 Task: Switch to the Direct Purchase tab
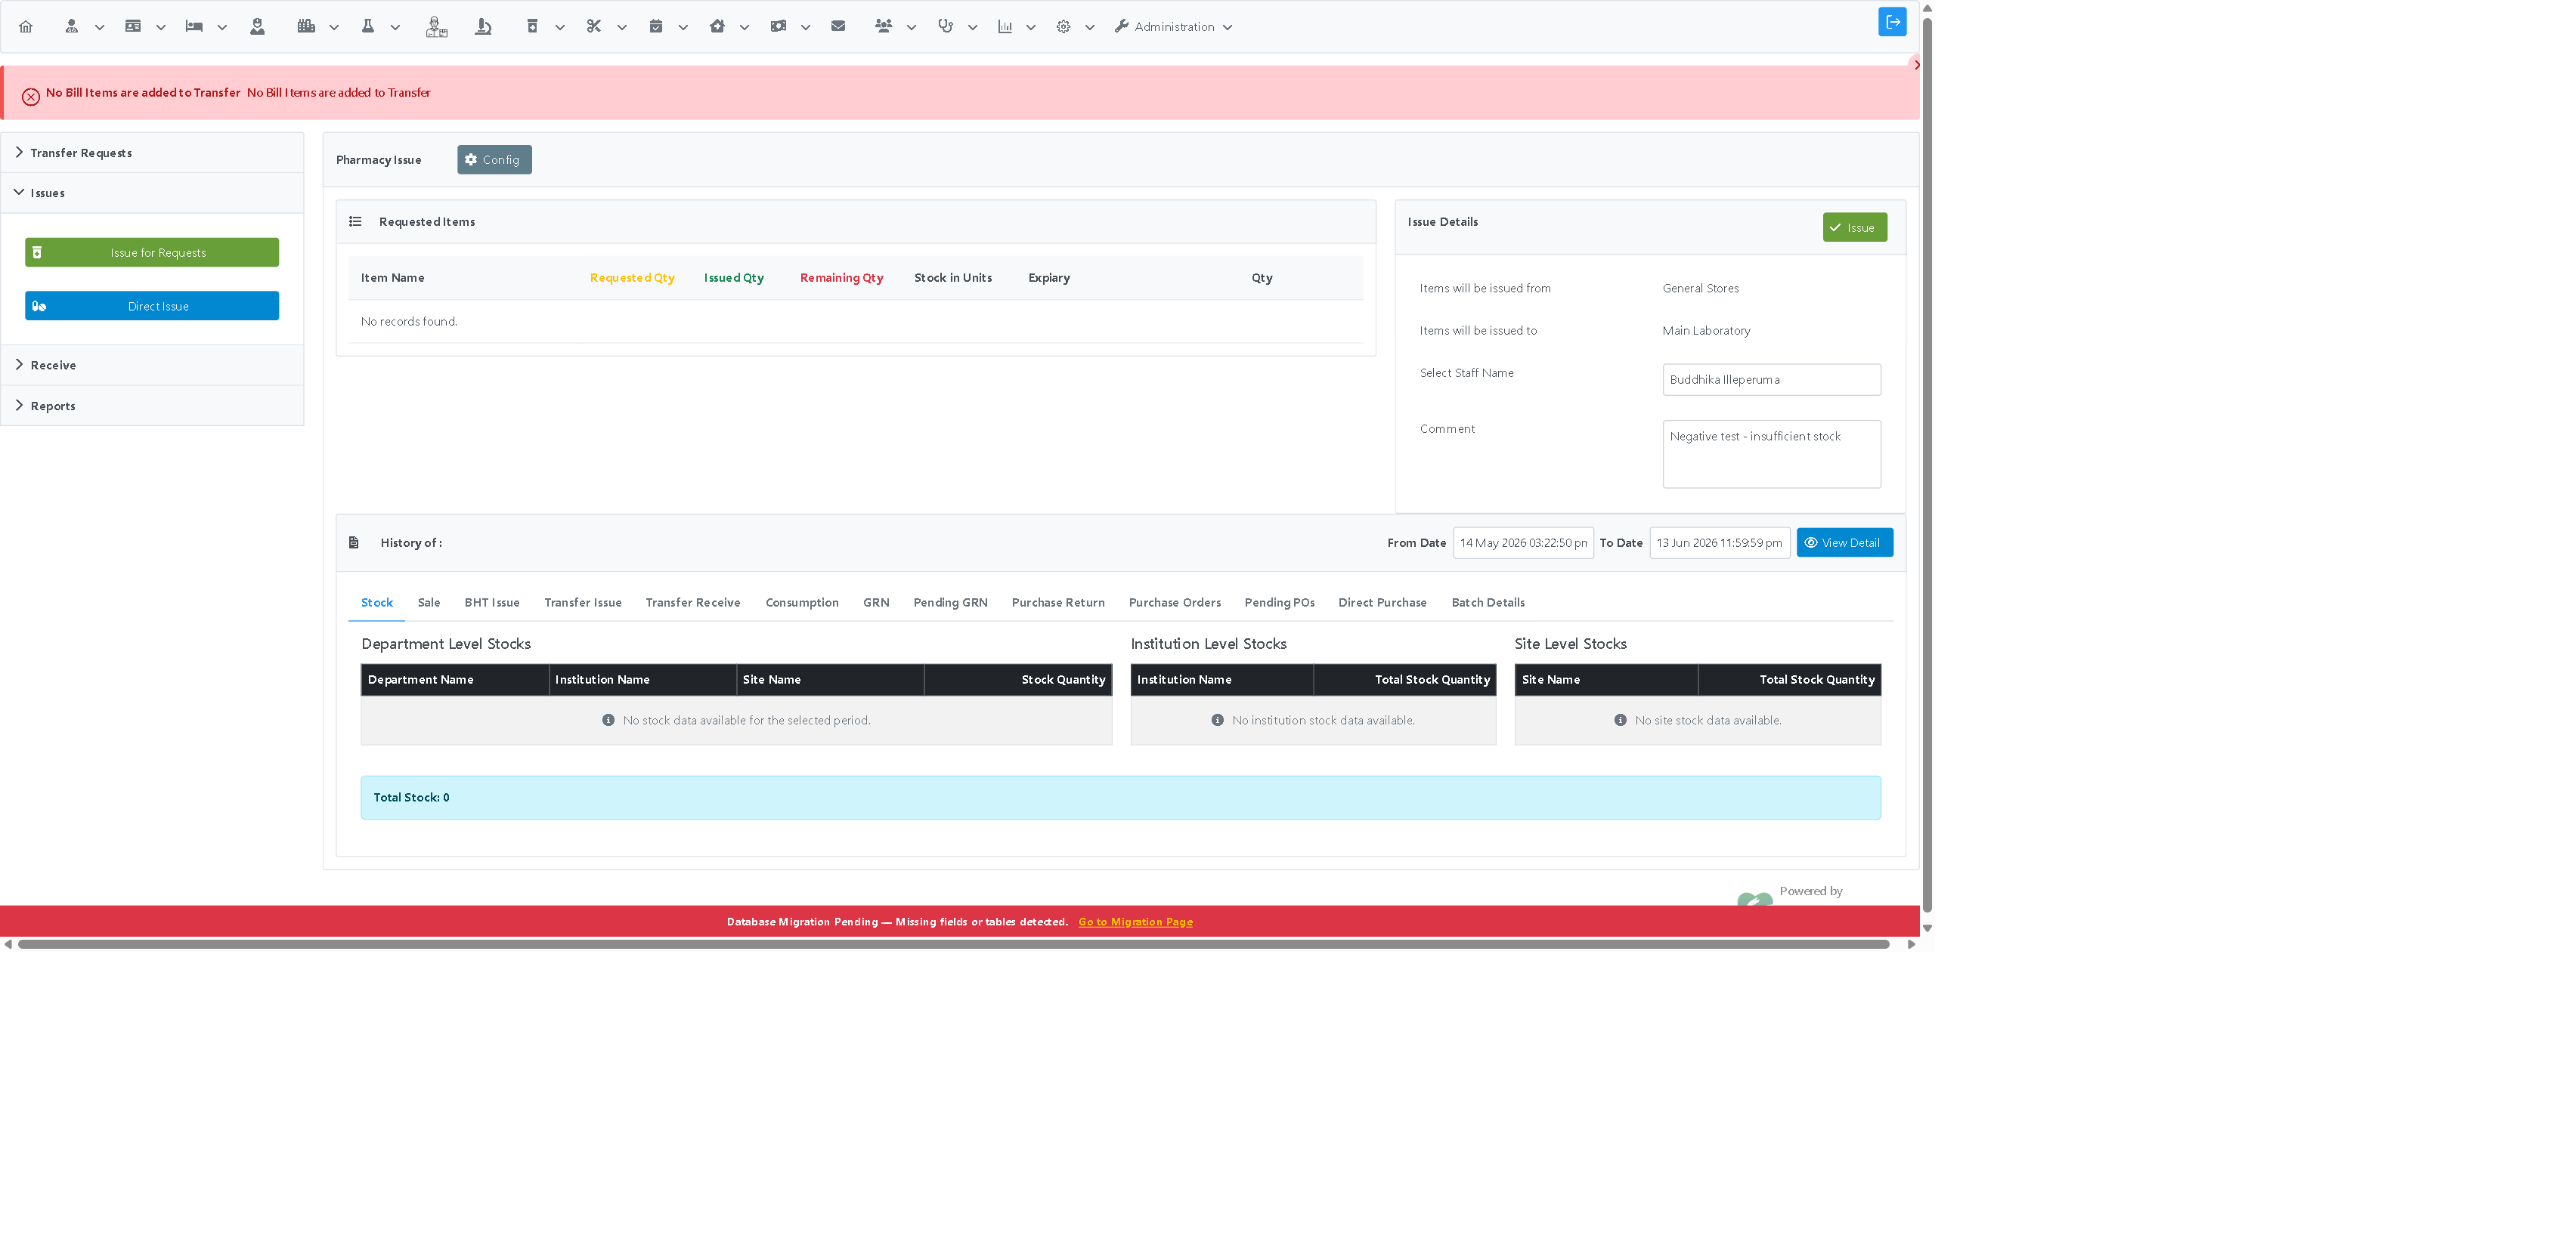(x=1382, y=603)
